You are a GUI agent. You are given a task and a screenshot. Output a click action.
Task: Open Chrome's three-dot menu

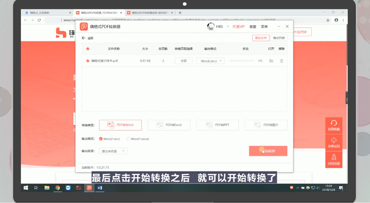coord(343,20)
